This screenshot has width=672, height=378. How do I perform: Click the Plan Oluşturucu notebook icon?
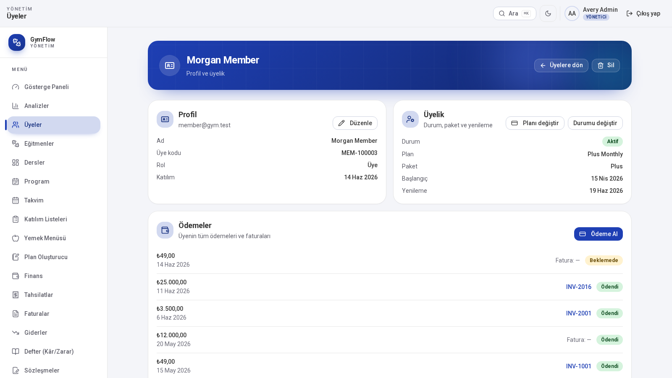tap(16, 257)
